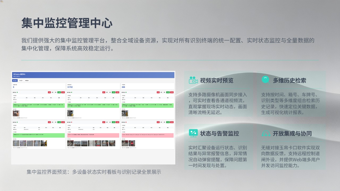
Task: Click the gauge icon beside 开放集成与协同
Action: (266, 133)
